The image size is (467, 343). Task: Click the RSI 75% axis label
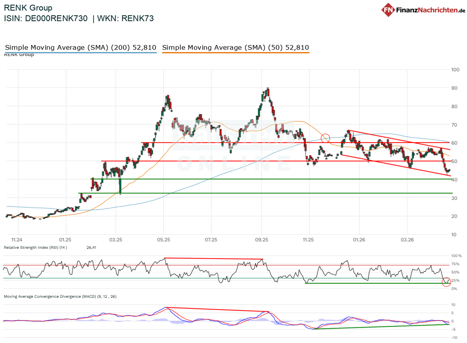pos(456,264)
